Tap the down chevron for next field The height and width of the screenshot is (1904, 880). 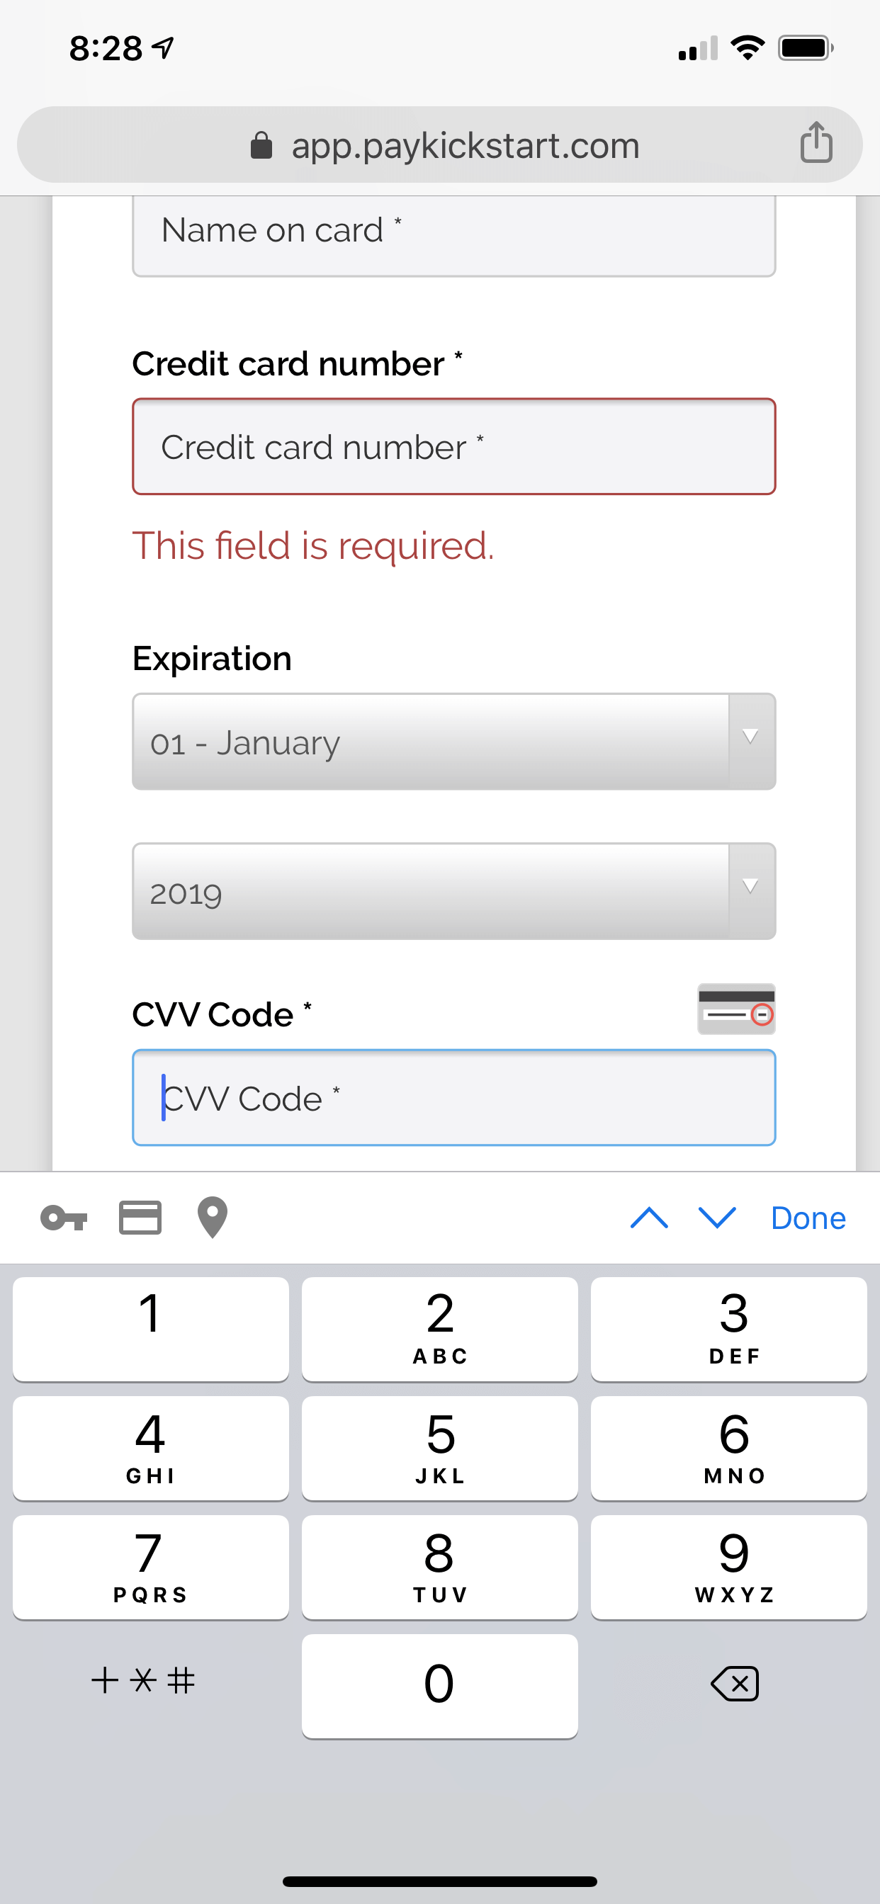point(716,1218)
